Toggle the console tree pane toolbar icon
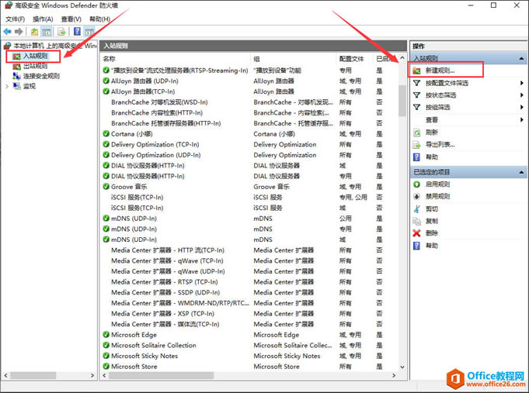529x393 pixels. click(x=47, y=32)
